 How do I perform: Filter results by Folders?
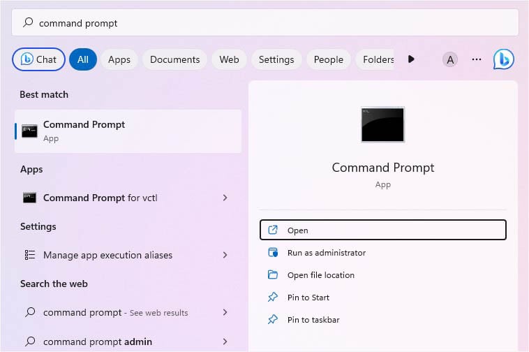click(375, 59)
